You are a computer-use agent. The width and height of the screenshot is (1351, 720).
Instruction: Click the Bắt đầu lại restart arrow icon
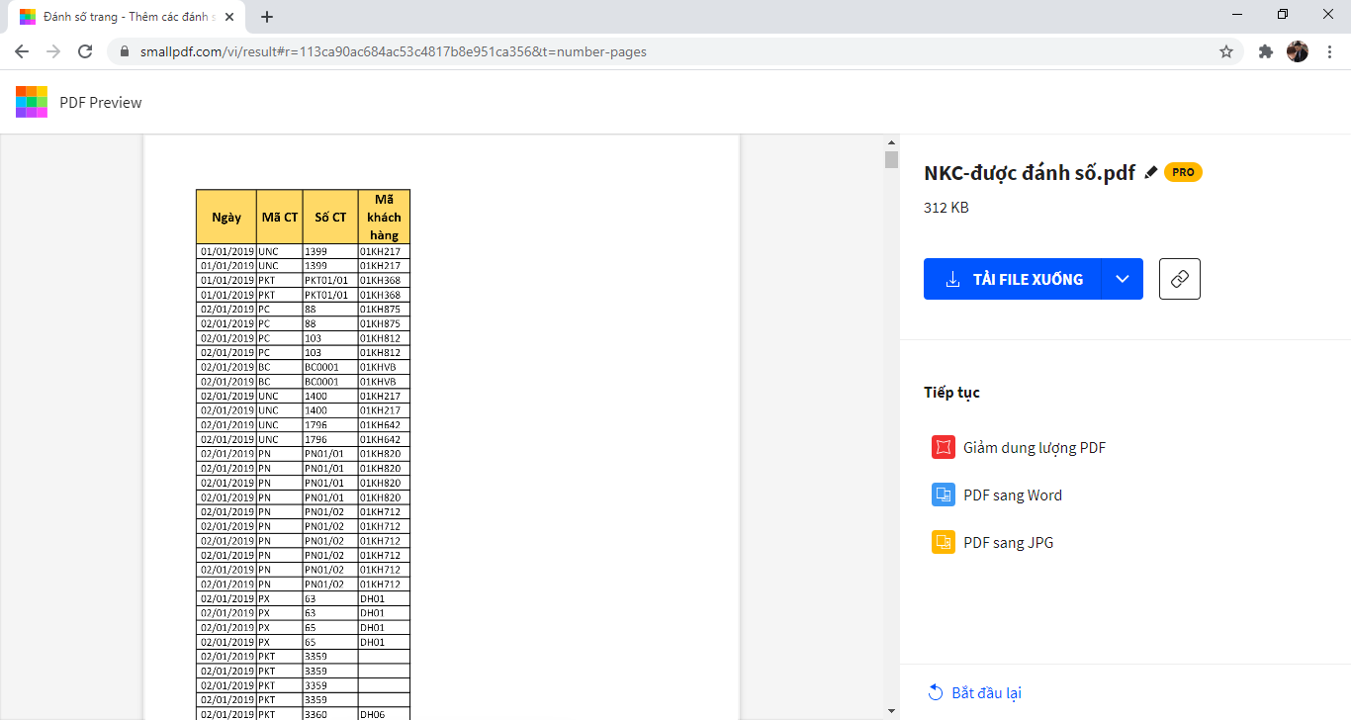936,692
